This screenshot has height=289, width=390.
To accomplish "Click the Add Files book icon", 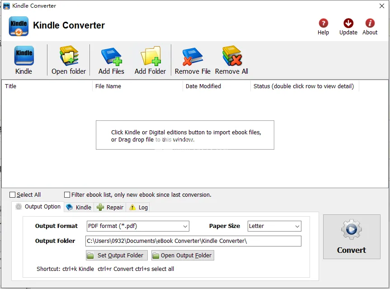I will 112,56.
